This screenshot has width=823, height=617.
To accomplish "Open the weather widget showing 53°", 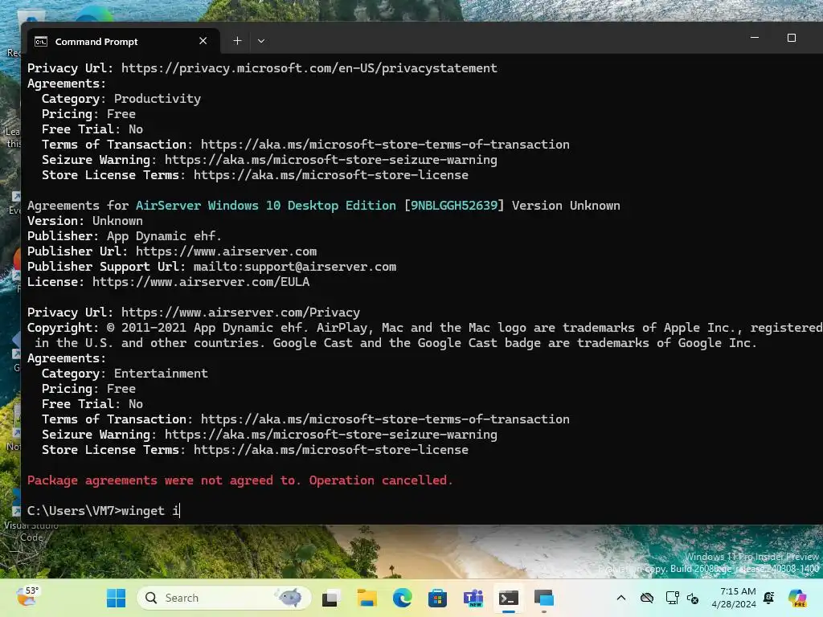I will click(x=27, y=598).
